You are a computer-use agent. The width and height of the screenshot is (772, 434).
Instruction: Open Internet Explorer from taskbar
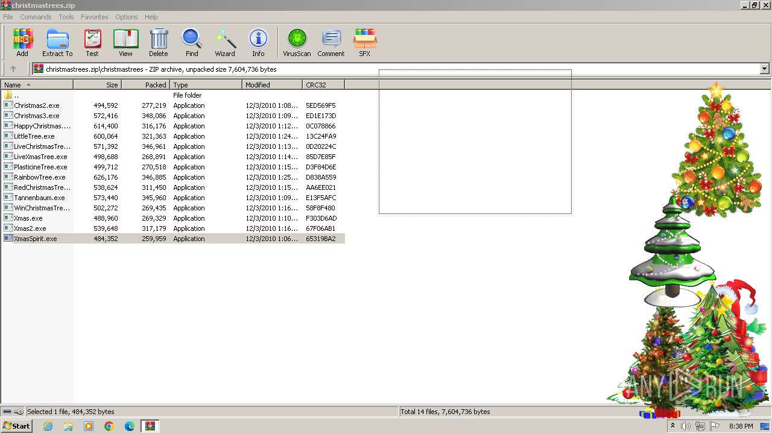48,426
